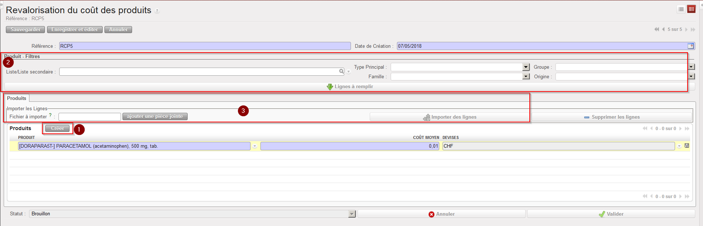This screenshot has height=226, width=703.
Task: Click Lignes à remplir button
Action: [349, 87]
